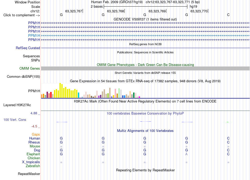Click the Layered H3K27Ac track label
Viewport: 250px width, 180px height.
[x=17, y=105]
